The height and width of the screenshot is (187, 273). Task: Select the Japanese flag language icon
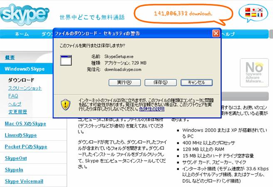(x=253, y=10)
